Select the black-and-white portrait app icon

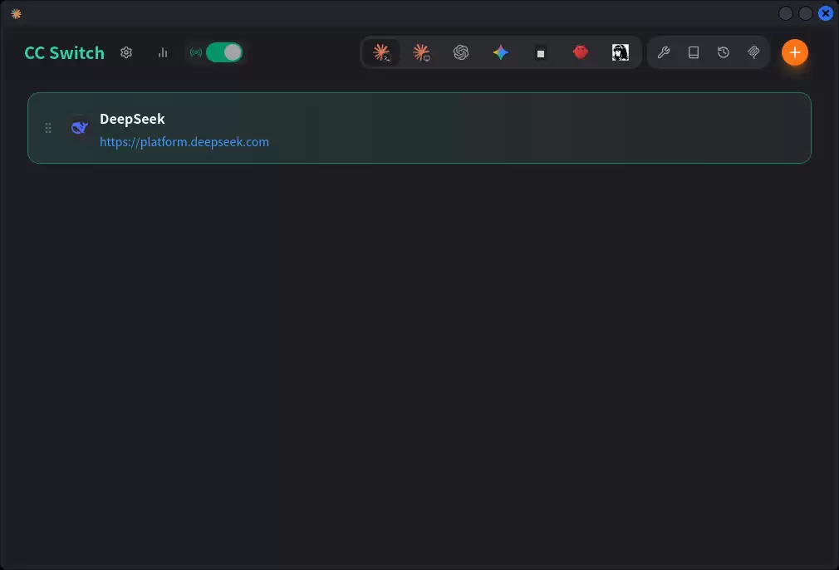621,52
